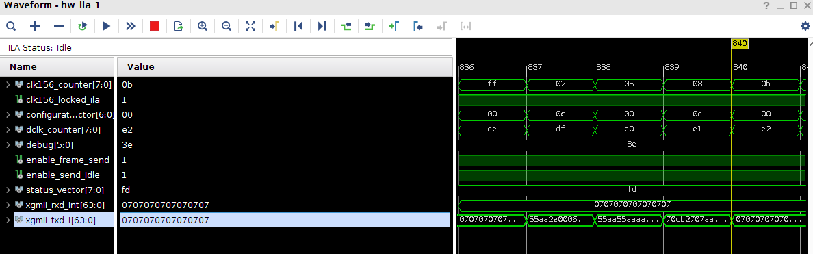Select the status_vector[7:0] signal name
The image size is (813, 254).
pos(65,190)
